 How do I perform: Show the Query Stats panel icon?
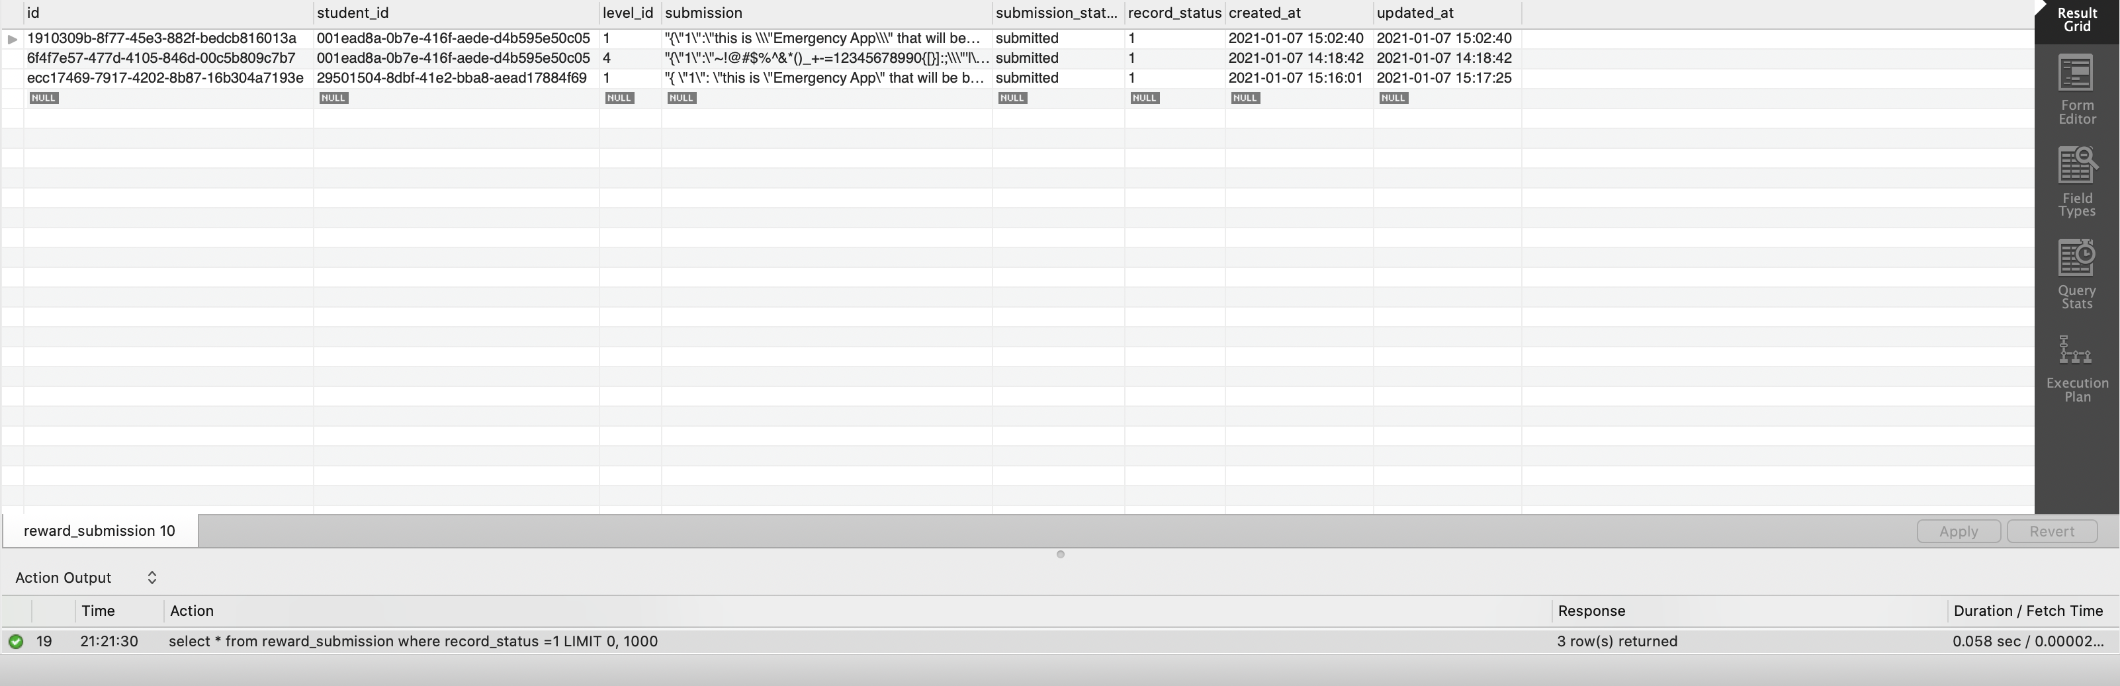pos(2076,274)
